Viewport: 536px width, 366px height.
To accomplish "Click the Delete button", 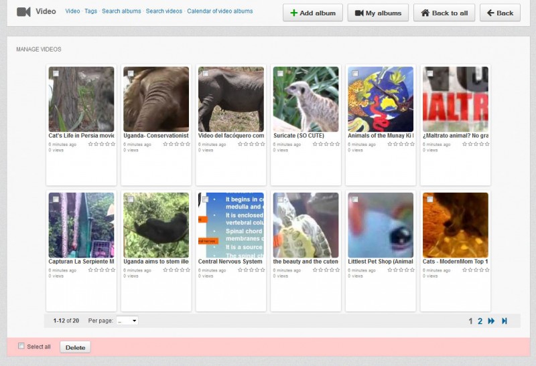I will 75,347.
